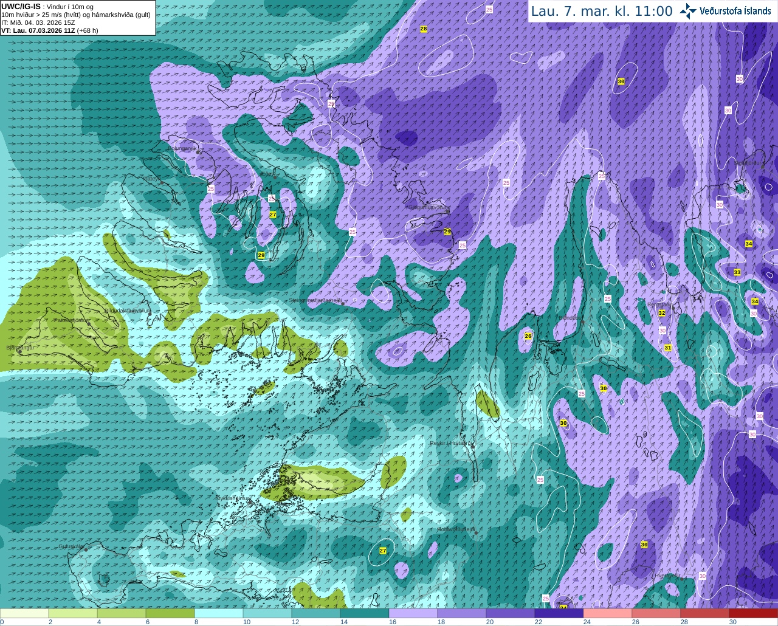Select the Bíldudalsflugvöllur station label

(128, 310)
